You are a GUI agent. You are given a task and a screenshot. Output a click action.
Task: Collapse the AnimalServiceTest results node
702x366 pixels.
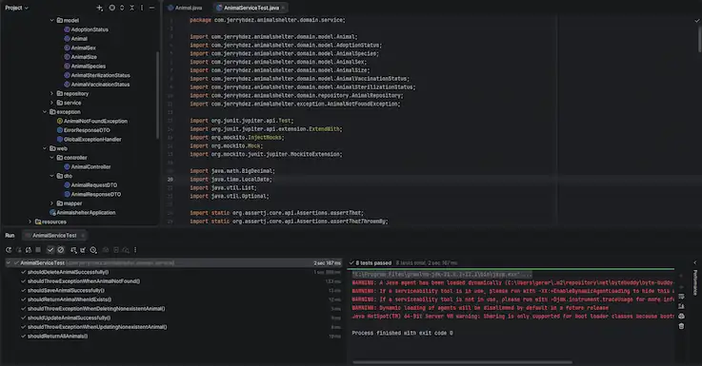tap(9, 262)
